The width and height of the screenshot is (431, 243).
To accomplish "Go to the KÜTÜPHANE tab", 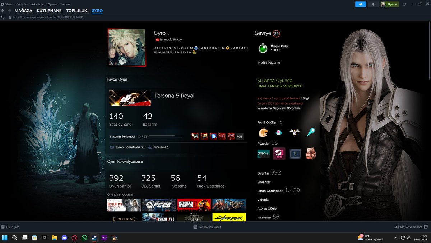I will [49, 11].
